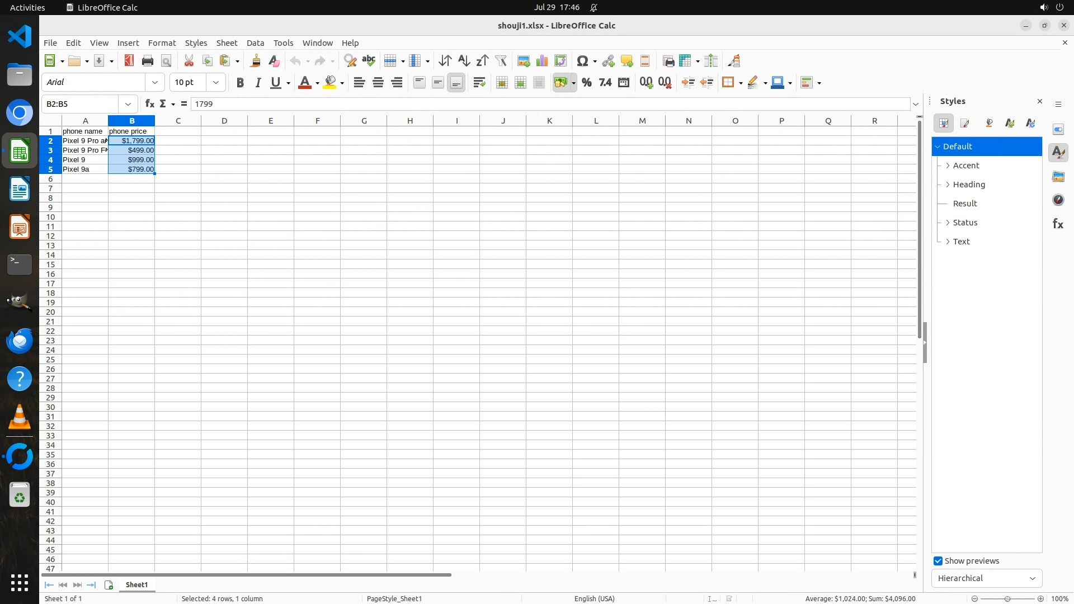Toggle Bold formatting
This screenshot has height=604, width=1074.
(x=240, y=83)
